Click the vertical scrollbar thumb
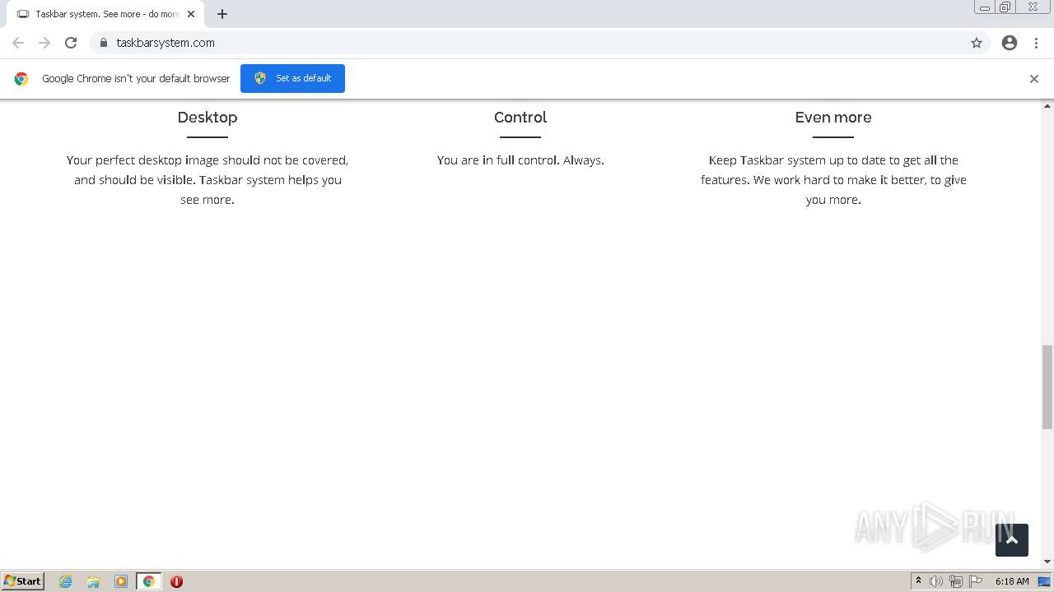Screen dimensions: 1054x592 click(1047, 387)
